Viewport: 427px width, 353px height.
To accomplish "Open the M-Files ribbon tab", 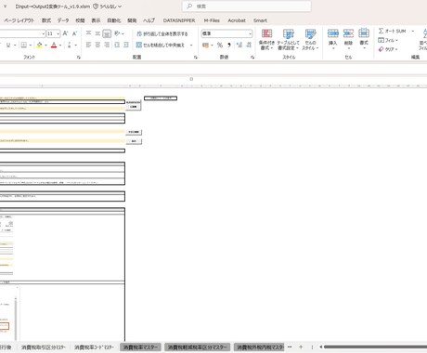I will pos(212,20).
